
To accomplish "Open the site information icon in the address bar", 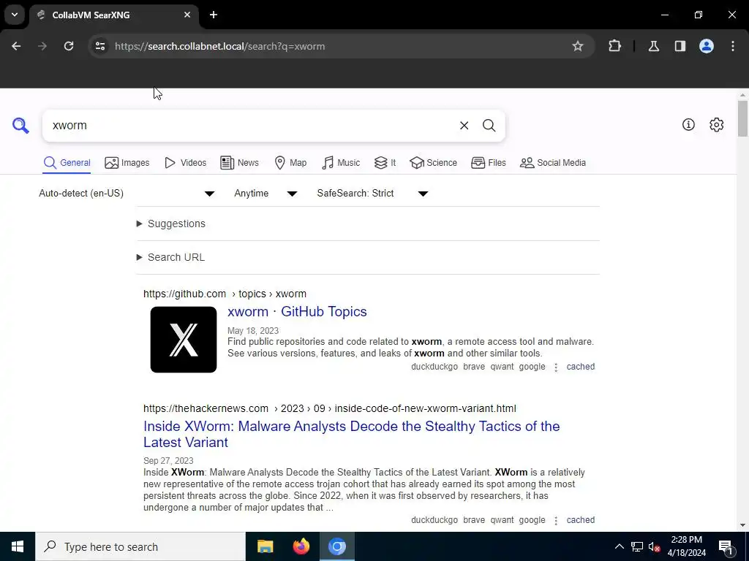I will (100, 46).
